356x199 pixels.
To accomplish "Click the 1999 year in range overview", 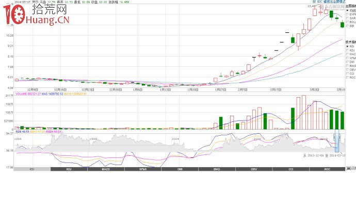I will coord(93,139).
